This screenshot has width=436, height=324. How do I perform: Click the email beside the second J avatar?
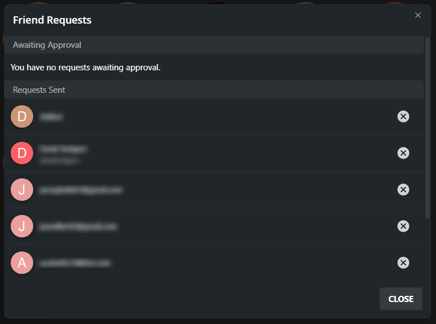pyautogui.click(x=78, y=227)
